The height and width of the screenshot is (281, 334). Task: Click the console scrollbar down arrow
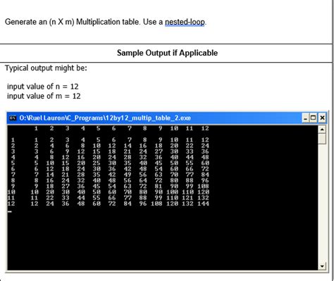pos(322,266)
